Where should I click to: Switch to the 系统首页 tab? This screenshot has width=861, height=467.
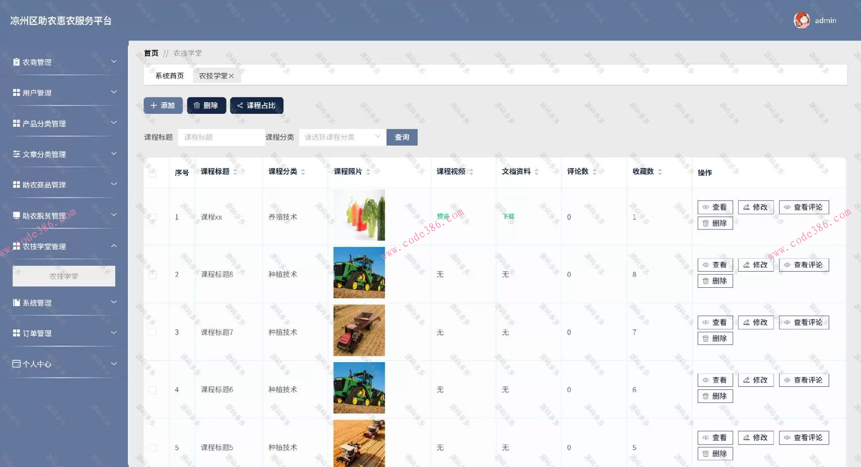(170, 76)
